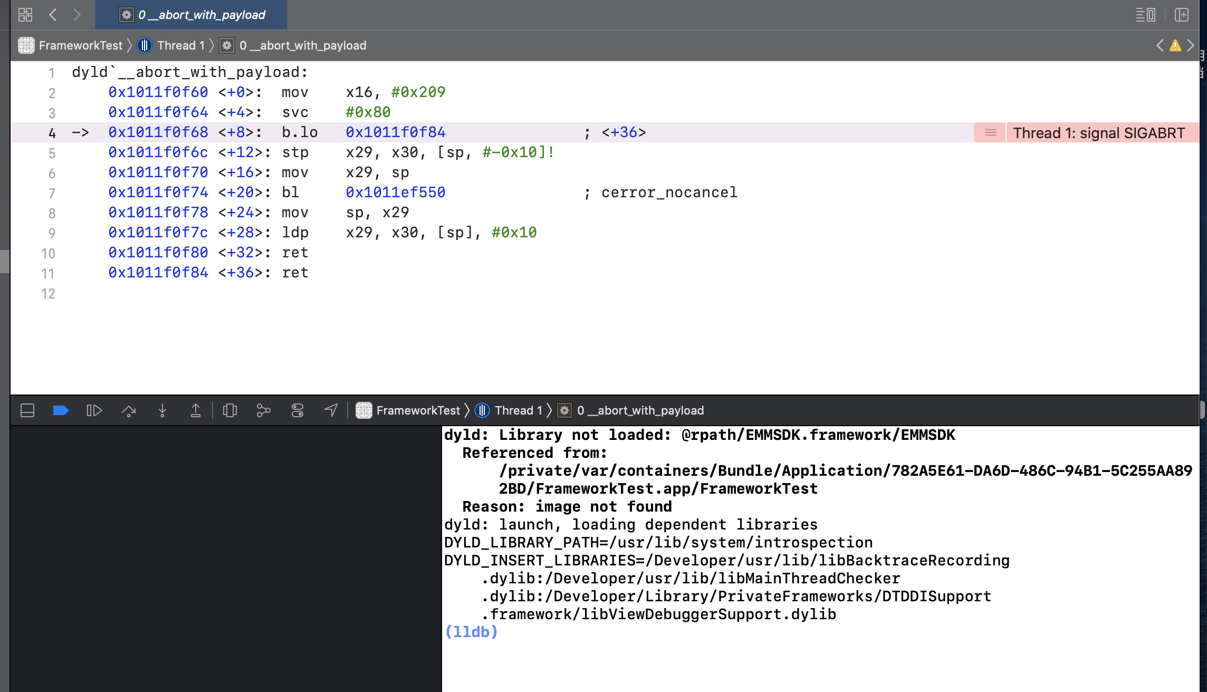
Task: Open Environment Overrides control
Action: (x=298, y=410)
